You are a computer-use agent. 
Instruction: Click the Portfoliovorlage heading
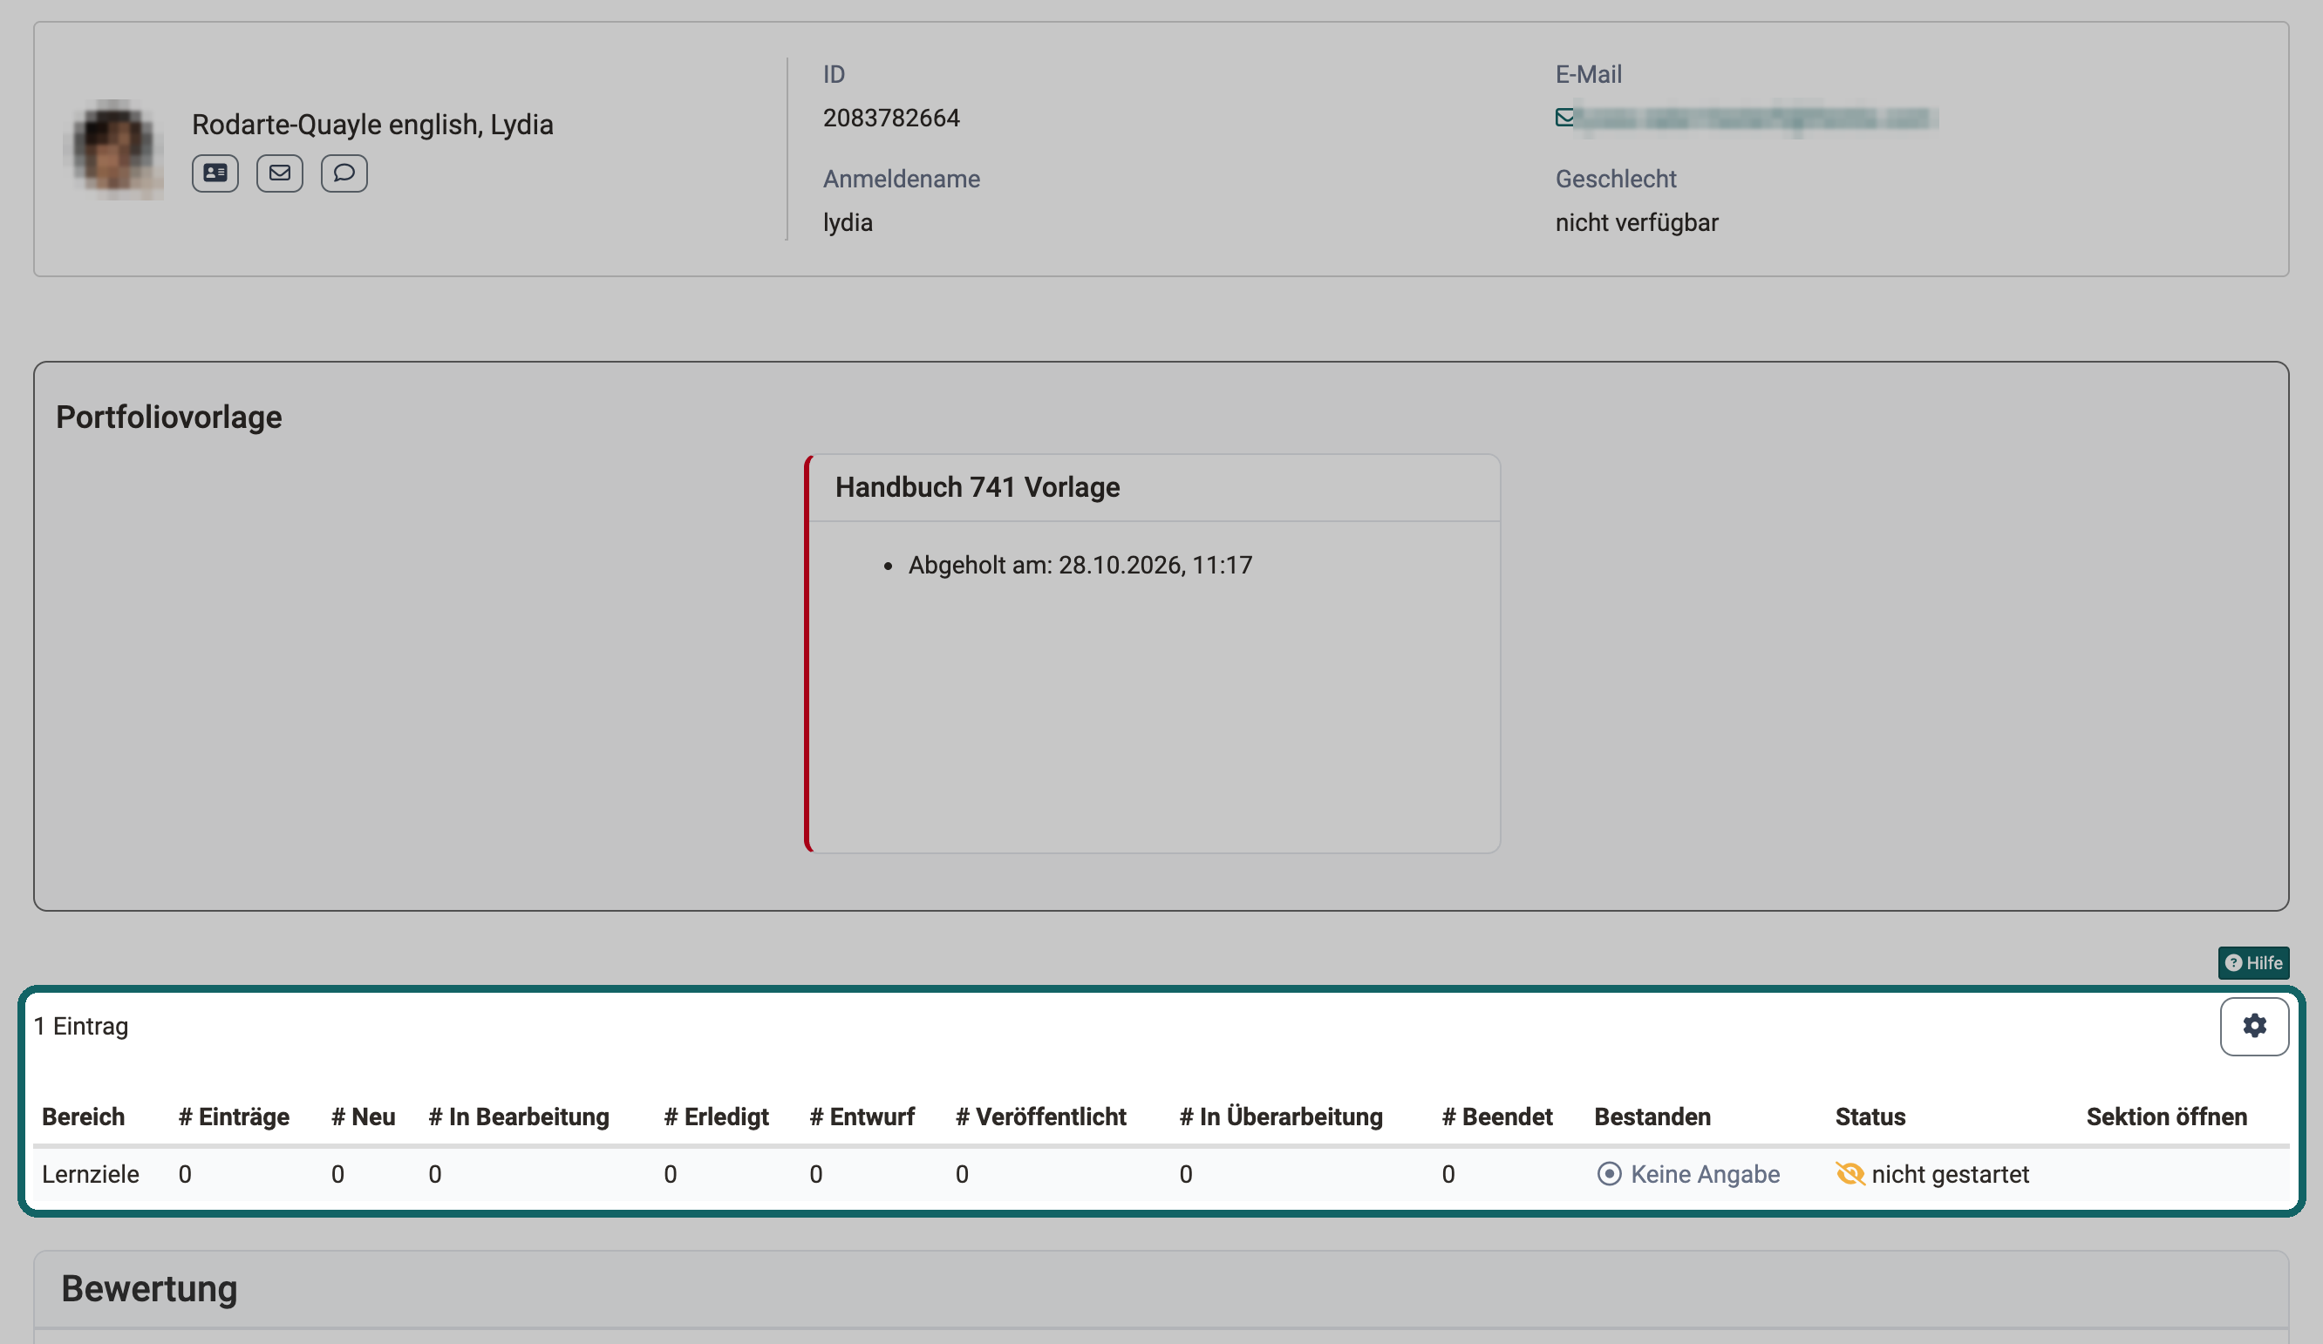168,417
